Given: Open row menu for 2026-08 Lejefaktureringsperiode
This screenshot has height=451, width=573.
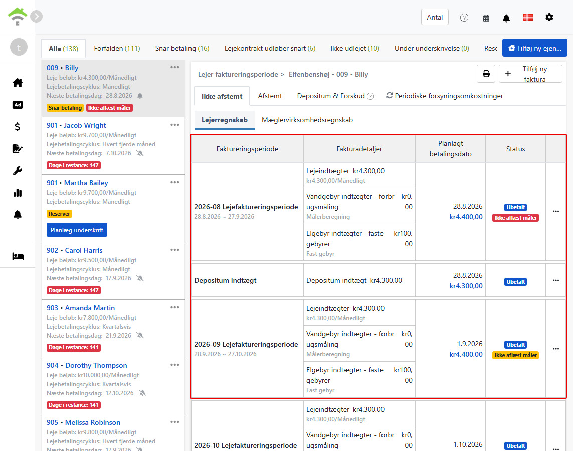Looking at the screenshot, I should 556,211.
